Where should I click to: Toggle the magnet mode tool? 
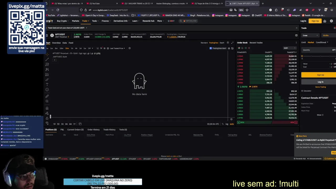coord(47,108)
